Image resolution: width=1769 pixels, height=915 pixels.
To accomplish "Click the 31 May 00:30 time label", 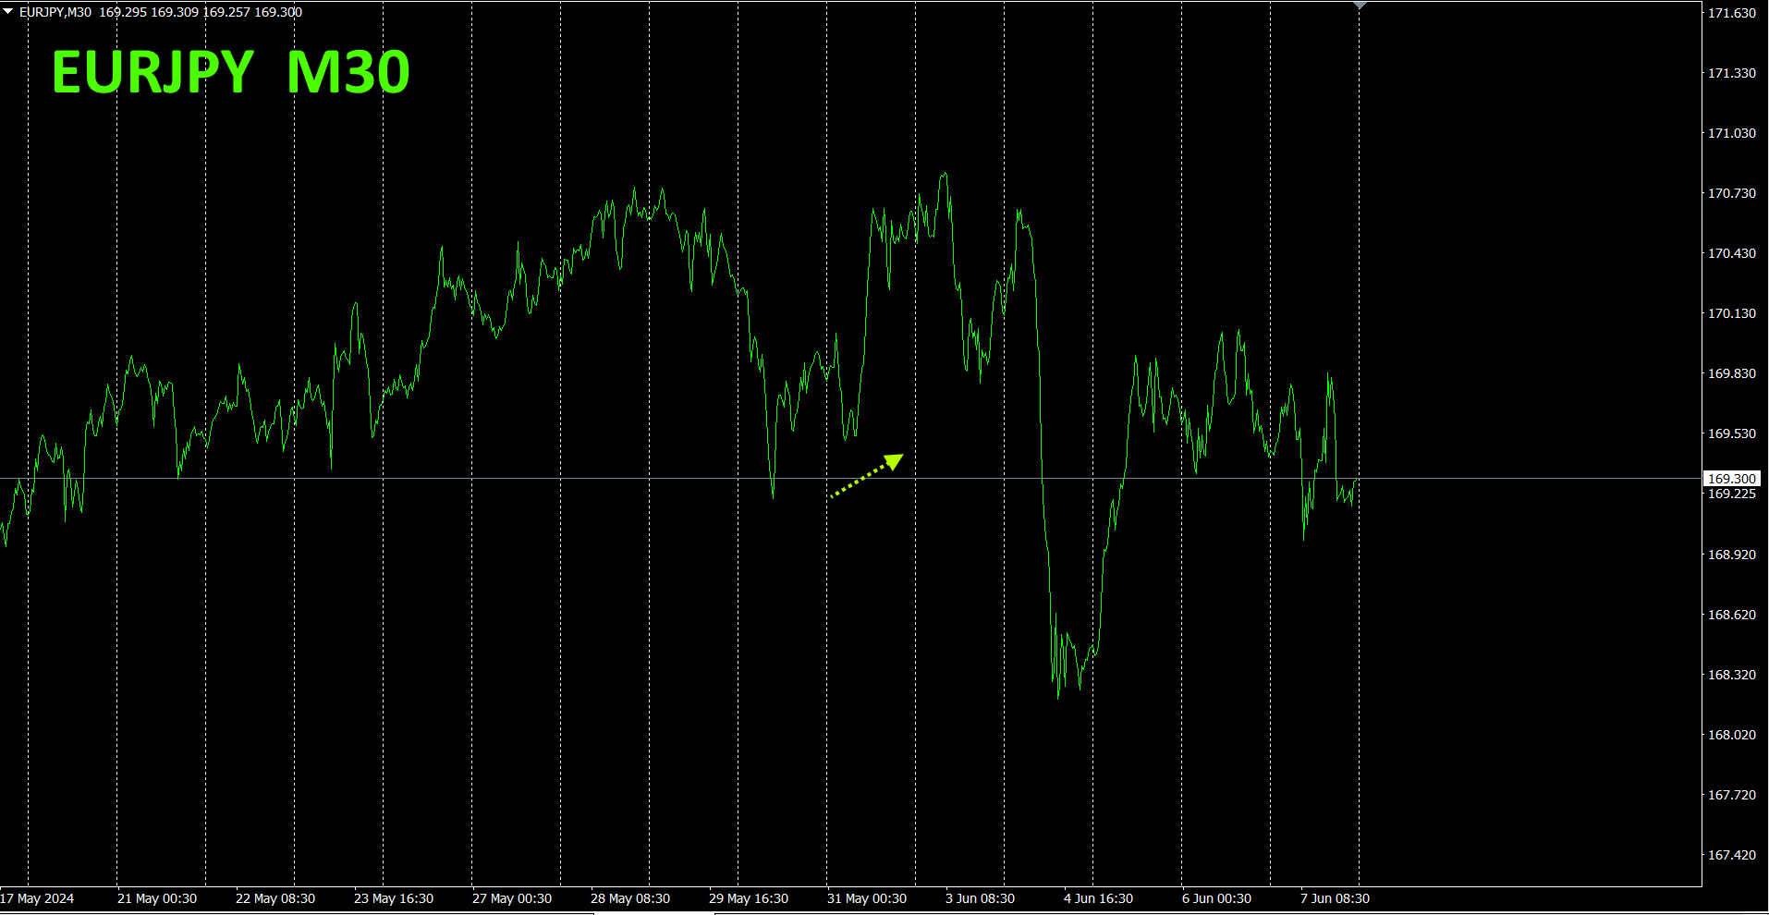I will pos(867,898).
